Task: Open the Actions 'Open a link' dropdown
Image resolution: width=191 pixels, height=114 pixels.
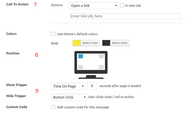Action: 94,6
